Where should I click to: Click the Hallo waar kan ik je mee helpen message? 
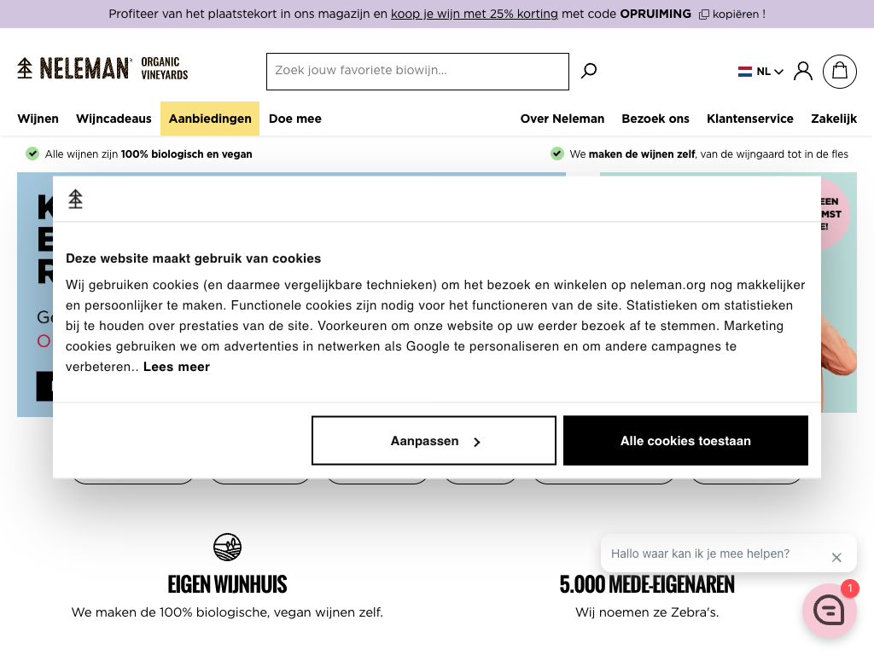coord(700,554)
